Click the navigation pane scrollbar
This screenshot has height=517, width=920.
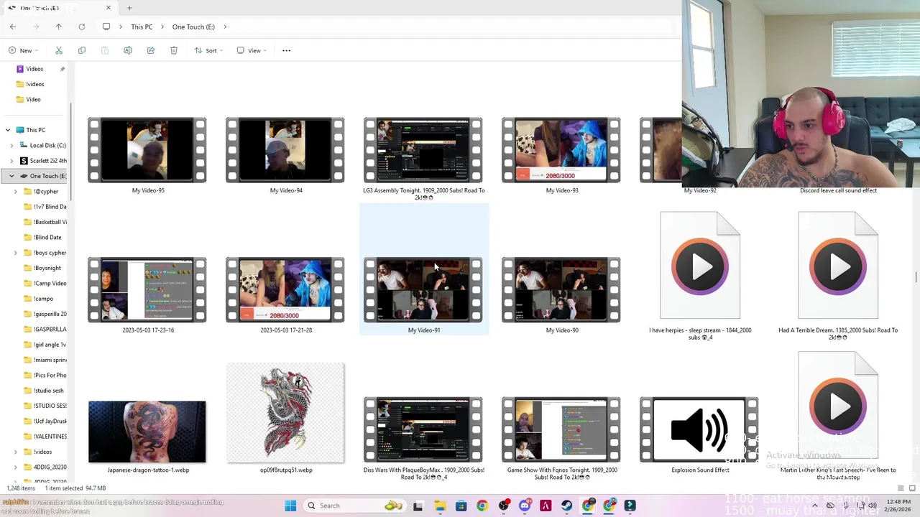pos(70,152)
